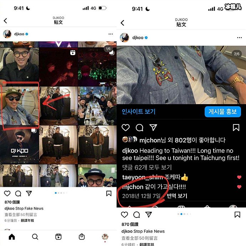Open the Reels tab in the bottom bar
Viewport: 246px width, 246px height.
tap(58, 237)
